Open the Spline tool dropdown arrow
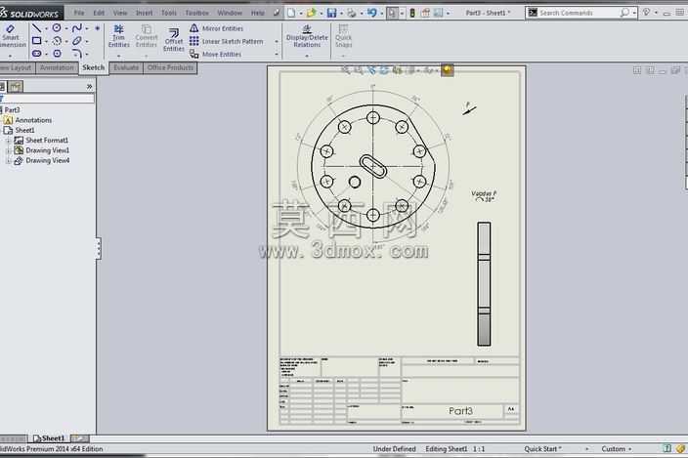The height and width of the screenshot is (458, 688). (x=87, y=28)
